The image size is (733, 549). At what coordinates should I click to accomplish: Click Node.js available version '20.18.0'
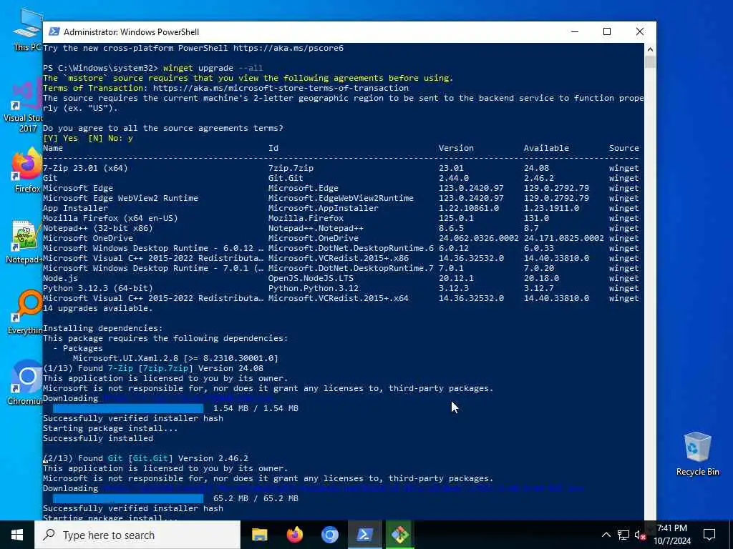(x=541, y=278)
